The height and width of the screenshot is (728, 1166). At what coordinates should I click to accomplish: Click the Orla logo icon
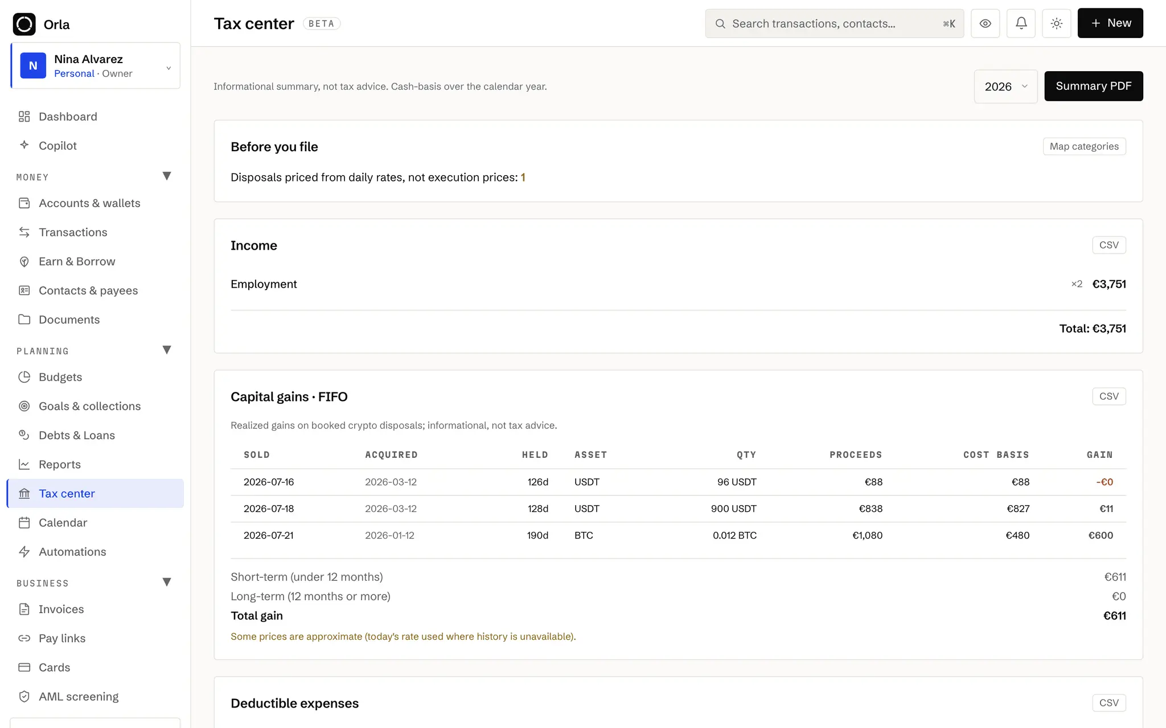coord(24,24)
